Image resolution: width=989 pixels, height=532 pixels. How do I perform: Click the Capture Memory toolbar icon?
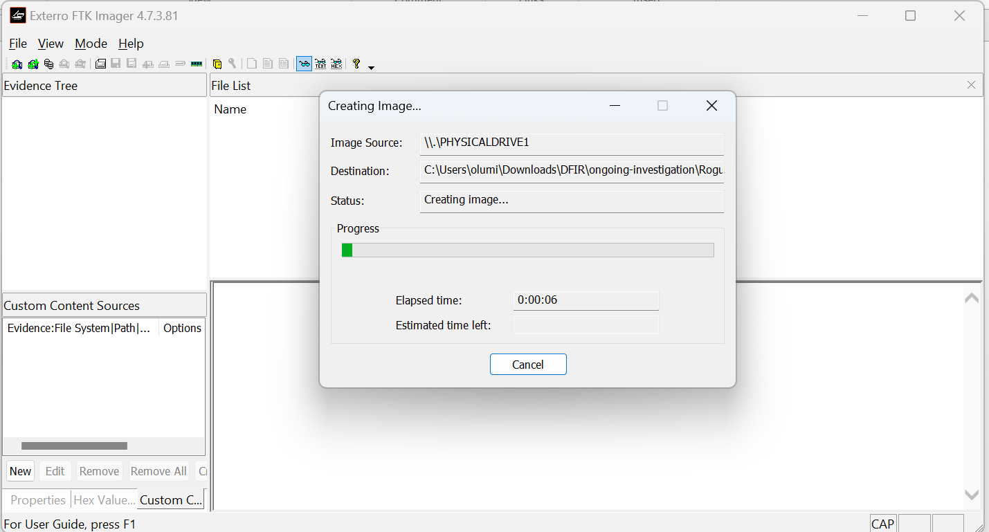pos(197,64)
